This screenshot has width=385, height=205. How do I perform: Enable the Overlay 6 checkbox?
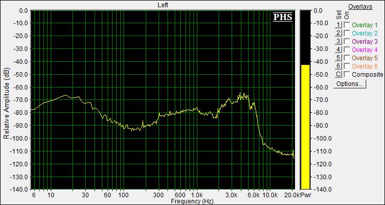[347, 66]
